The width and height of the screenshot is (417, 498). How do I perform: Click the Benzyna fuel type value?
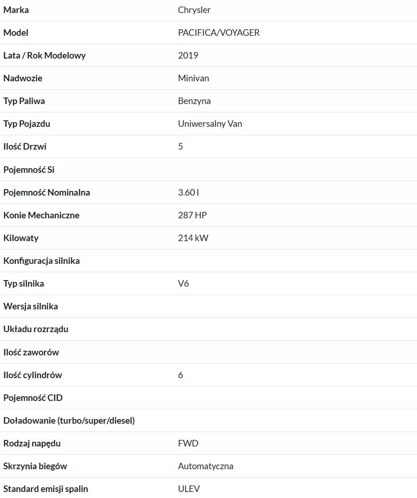[194, 101]
